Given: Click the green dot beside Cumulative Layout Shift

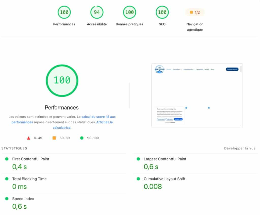Looking at the screenshot, I should [x=138, y=179].
